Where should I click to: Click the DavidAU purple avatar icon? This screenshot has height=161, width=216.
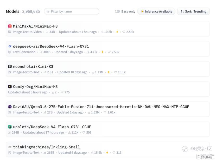coord(10,107)
